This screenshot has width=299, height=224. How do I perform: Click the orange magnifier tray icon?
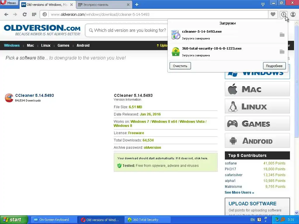tap(283, 220)
